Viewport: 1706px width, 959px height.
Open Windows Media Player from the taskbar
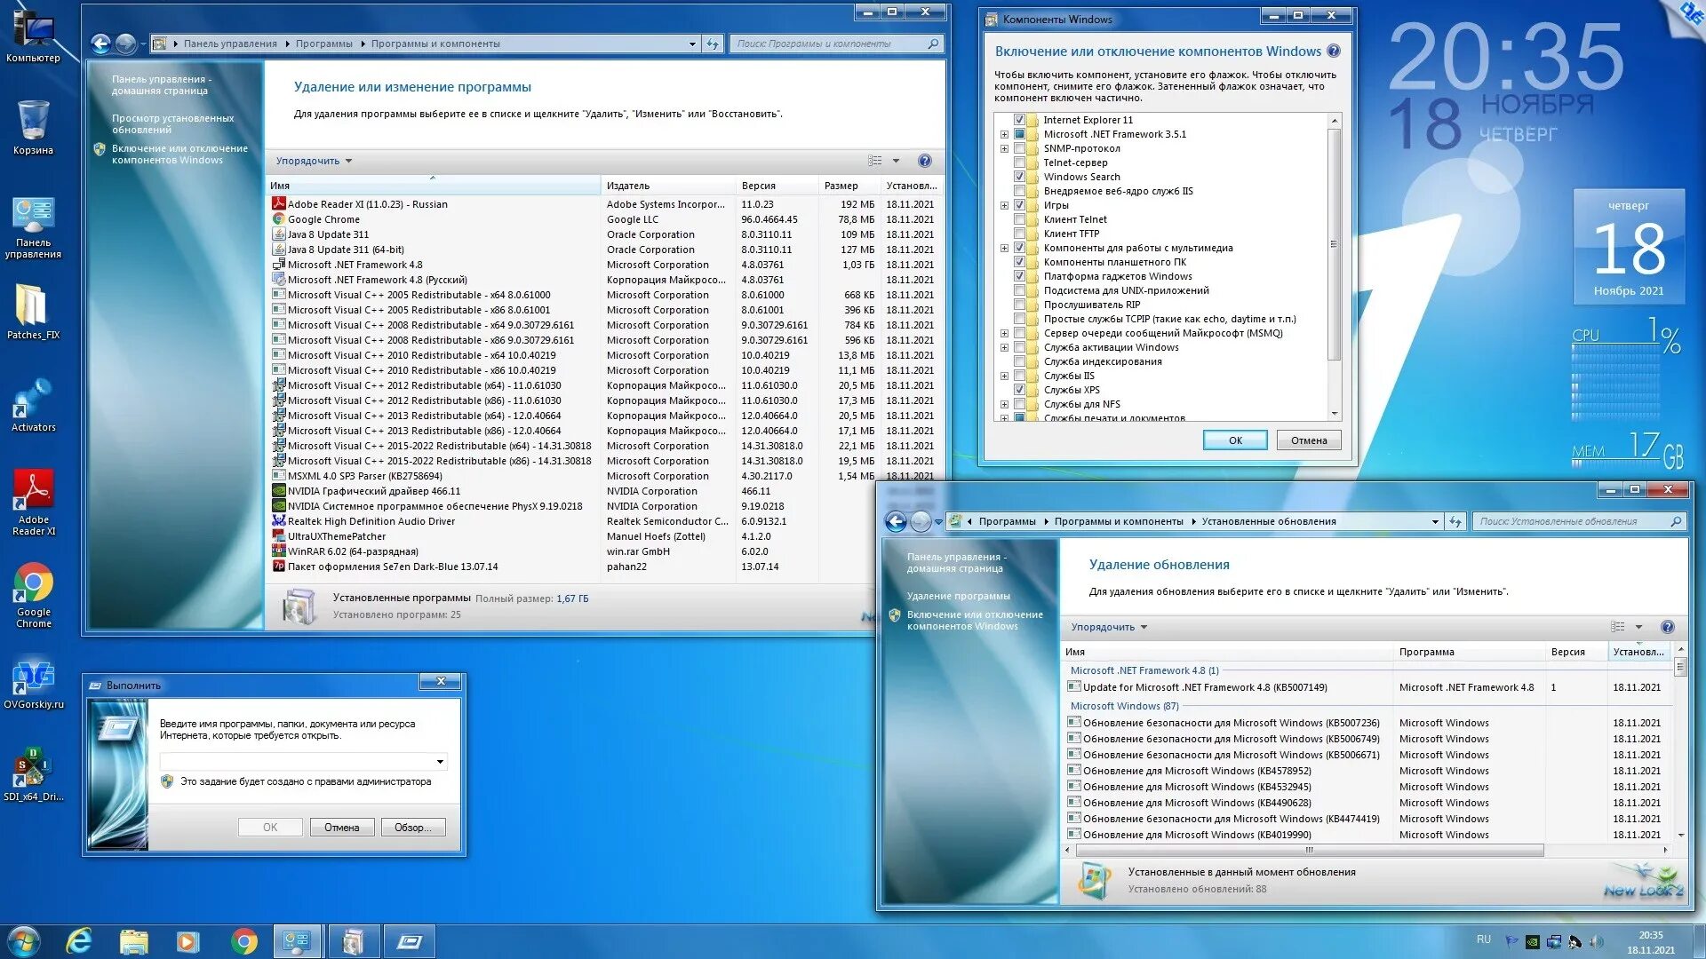click(187, 941)
